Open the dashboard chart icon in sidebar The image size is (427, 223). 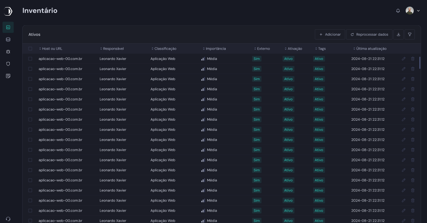[8, 27]
